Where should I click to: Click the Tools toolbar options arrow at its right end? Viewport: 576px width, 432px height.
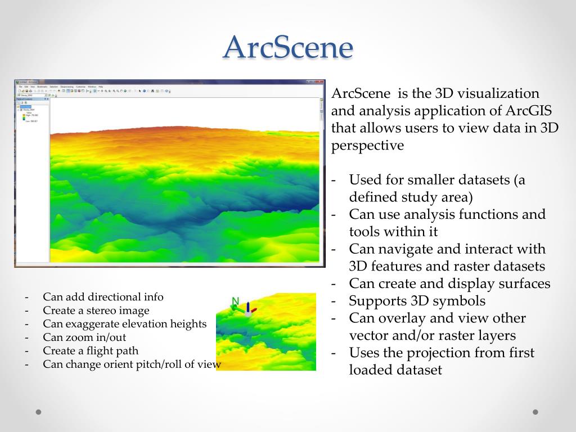(169, 92)
